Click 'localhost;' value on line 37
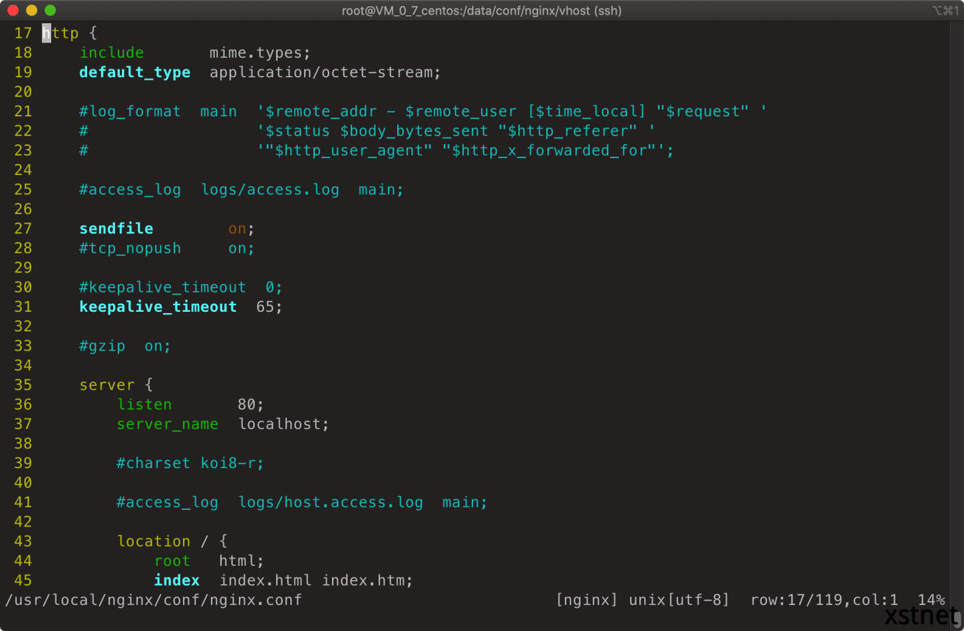 click(x=283, y=424)
